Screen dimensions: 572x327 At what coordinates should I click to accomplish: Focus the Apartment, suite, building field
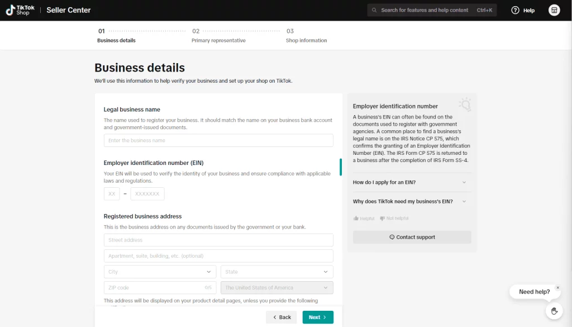click(x=218, y=256)
